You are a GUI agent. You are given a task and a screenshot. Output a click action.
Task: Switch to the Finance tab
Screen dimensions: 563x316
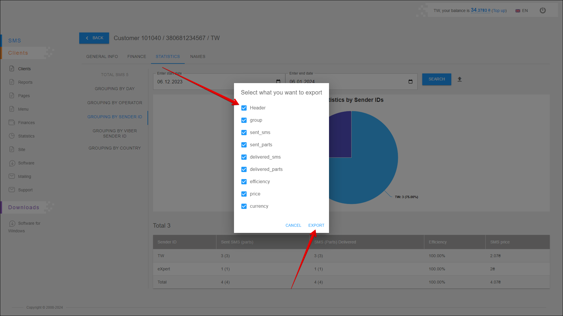[137, 56]
